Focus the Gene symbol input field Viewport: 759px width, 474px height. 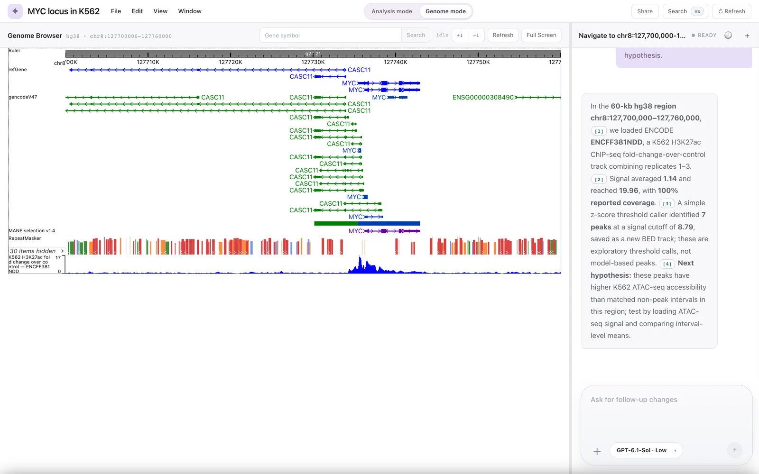pyautogui.click(x=331, y=35)
